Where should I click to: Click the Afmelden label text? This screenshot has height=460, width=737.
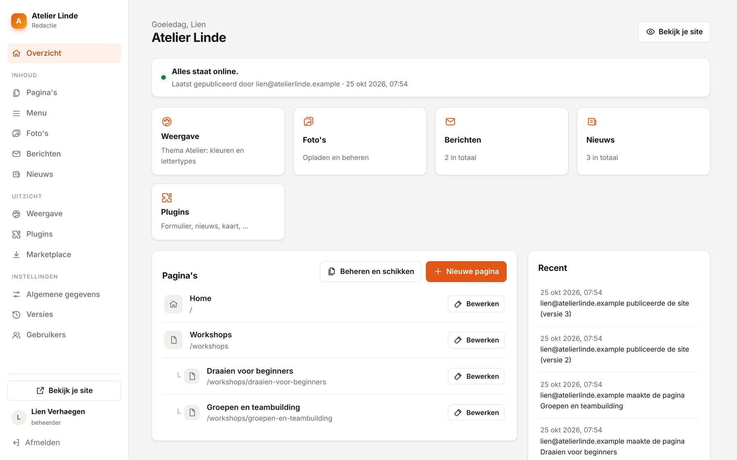(43, 443)
